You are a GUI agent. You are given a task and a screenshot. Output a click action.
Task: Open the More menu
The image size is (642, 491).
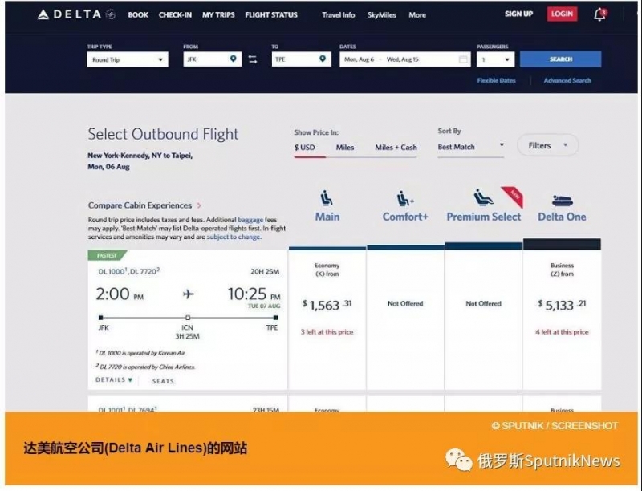click(x=417, y=15)
